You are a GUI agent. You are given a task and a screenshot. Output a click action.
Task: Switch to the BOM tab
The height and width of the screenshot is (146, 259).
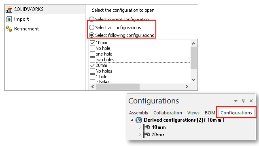click(210, 113)
